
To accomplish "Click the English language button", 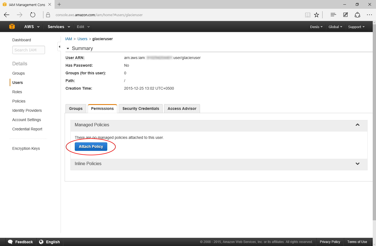I will (x=50, y=242).
